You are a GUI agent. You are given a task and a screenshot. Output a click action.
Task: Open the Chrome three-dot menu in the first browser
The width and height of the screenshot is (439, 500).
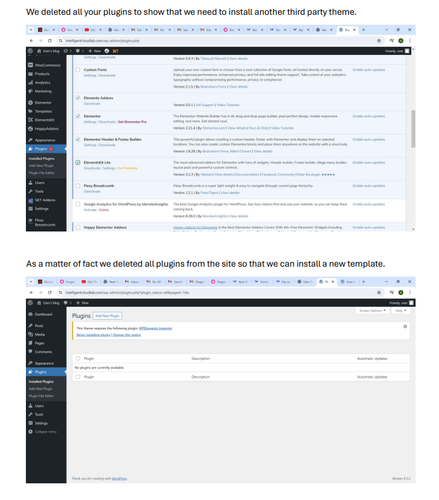[x=409, y=41]
